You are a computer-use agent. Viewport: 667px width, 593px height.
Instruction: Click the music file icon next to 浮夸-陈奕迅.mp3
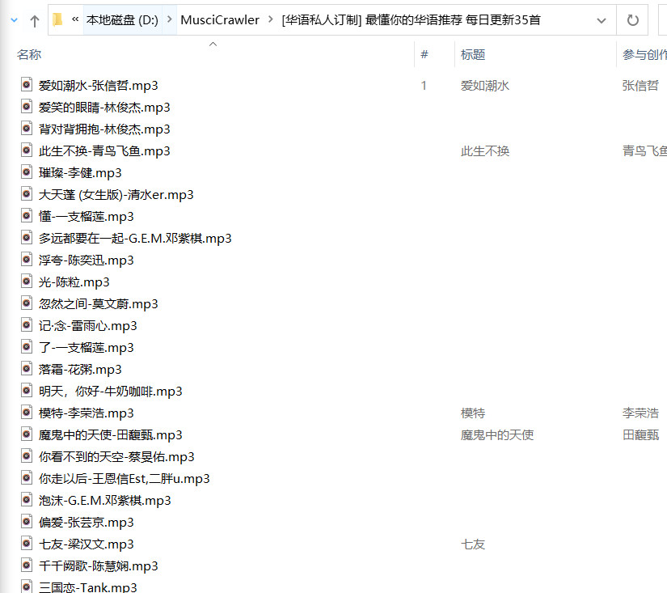(x=27, y=260)
